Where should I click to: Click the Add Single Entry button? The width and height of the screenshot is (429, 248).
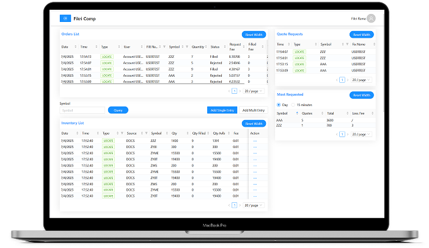[222, 110]
